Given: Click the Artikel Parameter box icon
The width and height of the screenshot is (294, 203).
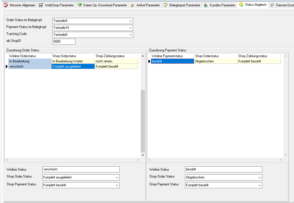Looking at the screenshot, I should pyautogui.click(x=133, y=5).
